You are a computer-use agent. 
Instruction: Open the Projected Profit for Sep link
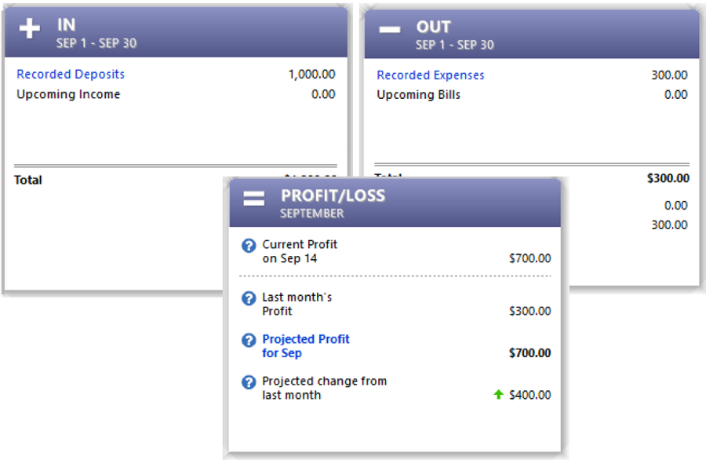pos(306,346)
